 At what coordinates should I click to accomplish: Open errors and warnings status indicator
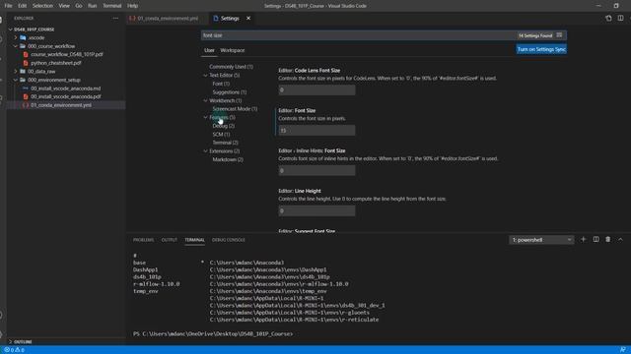[15, 350]
